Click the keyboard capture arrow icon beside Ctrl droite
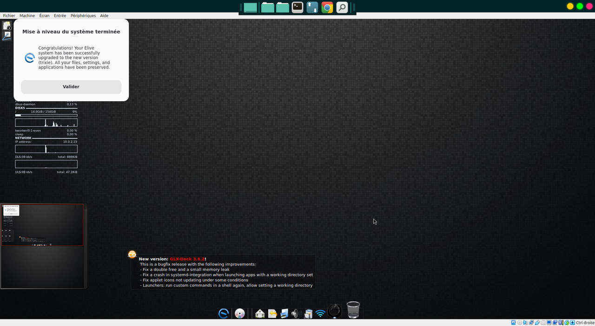 [x=573, y=323]
